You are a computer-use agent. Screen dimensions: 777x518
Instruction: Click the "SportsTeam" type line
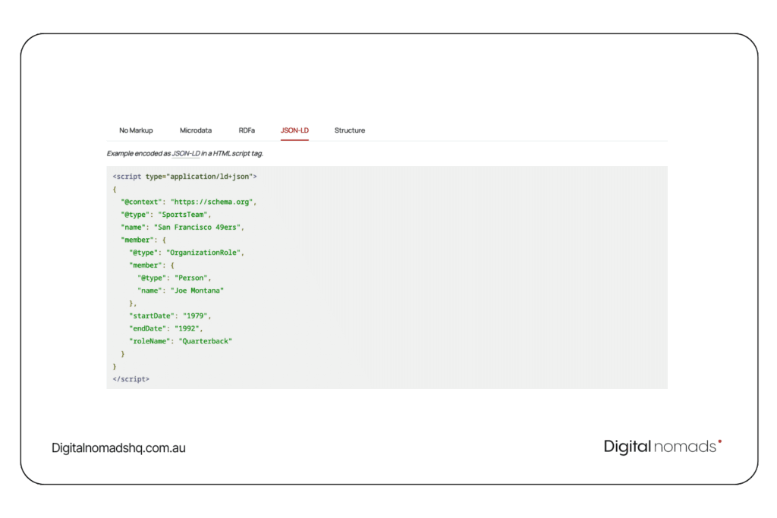point(166,215)
